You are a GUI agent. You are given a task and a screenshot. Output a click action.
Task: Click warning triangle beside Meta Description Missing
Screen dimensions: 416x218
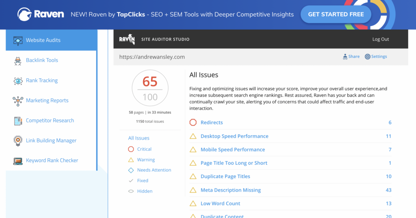click(193, 190)
